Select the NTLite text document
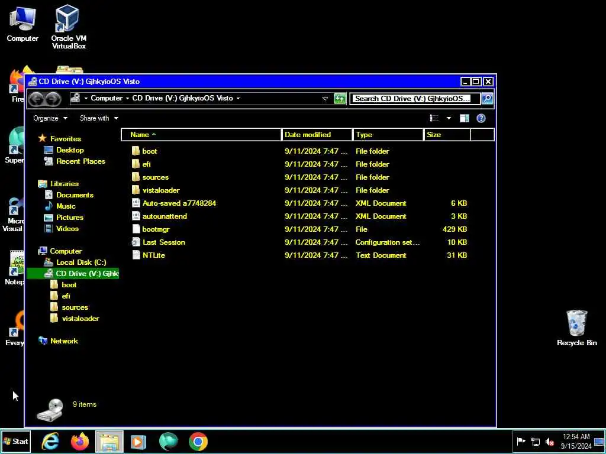The image size is (606, 454). tap(148, 255)
